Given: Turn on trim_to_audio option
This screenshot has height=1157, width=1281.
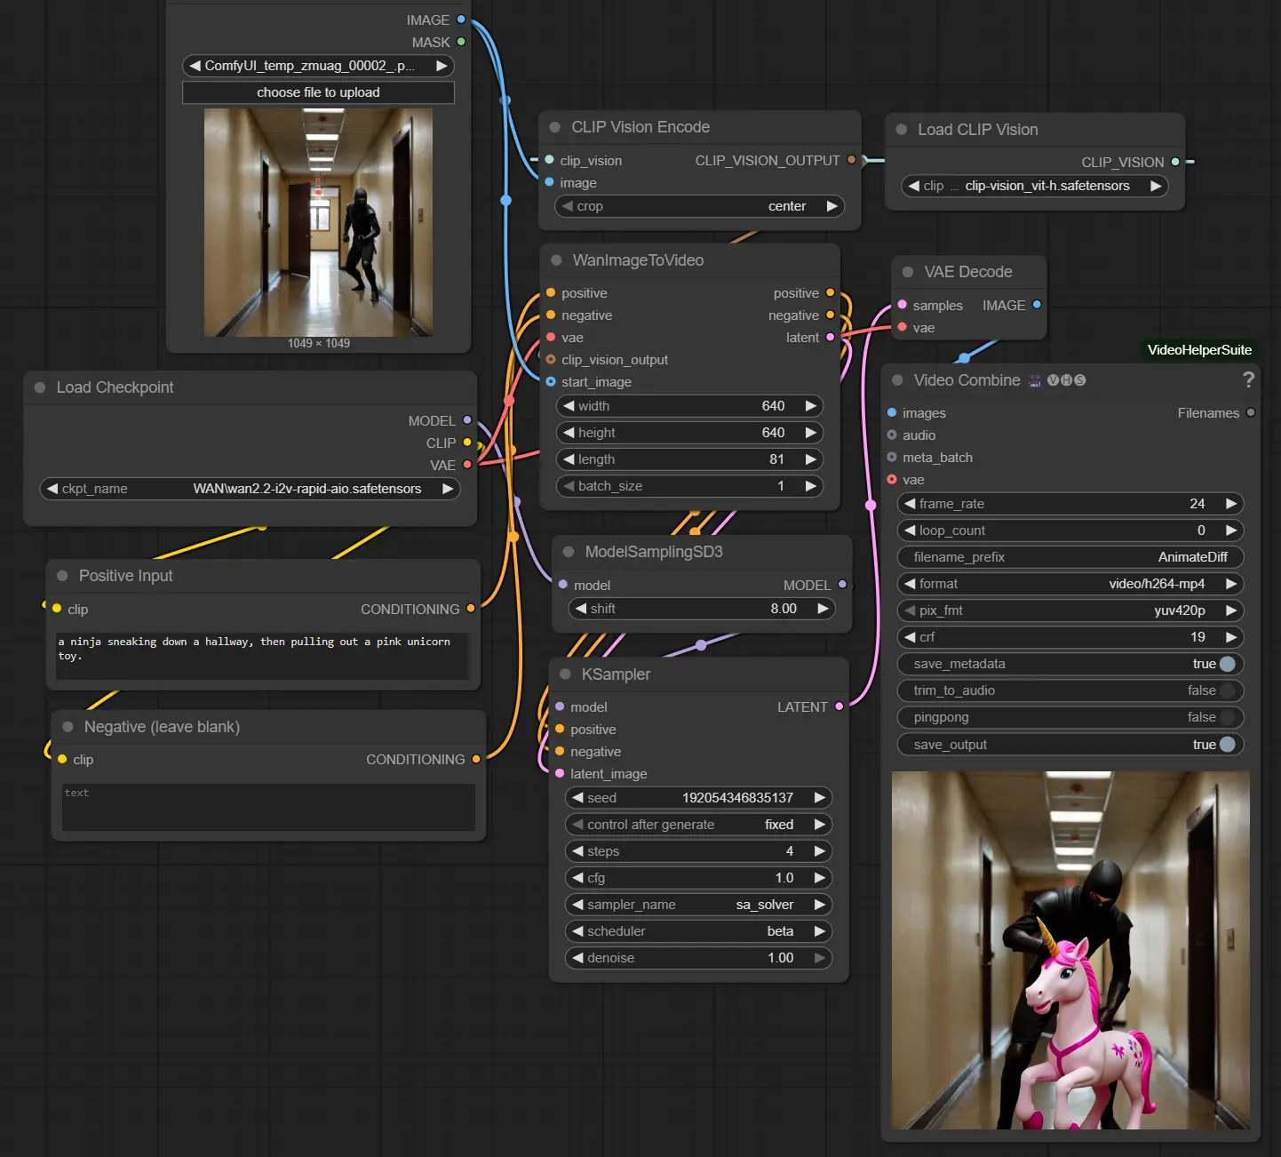Looking at the screenshot, I should point(1227,690).
